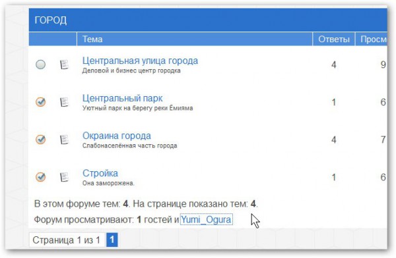The height and width of the screenshot is (258, 396).
Task: Click document icon in Центральный парк row
Action: click(x=64, y=102)
